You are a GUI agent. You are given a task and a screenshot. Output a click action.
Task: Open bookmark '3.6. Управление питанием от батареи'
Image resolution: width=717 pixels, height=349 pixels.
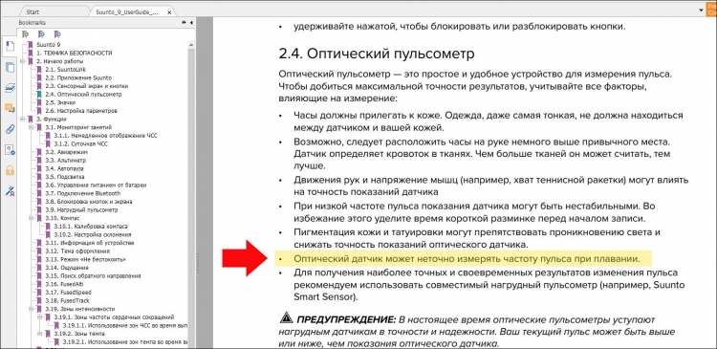[x=96, y=185]
